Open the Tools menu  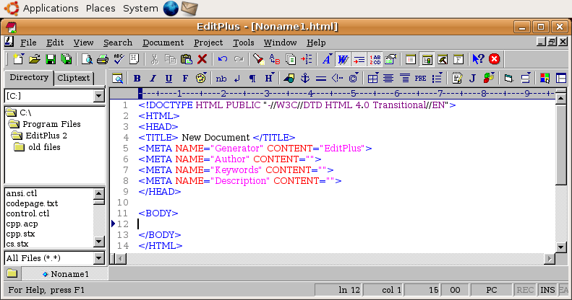click(243, 43)
